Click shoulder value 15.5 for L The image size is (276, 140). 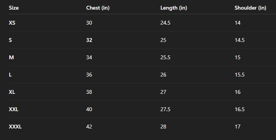tap(240, 75)
